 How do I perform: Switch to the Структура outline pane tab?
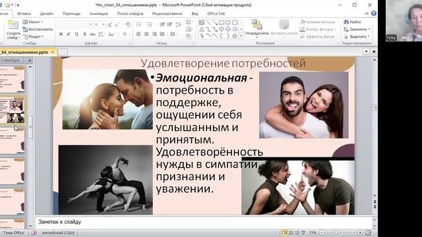click(10, 60)
